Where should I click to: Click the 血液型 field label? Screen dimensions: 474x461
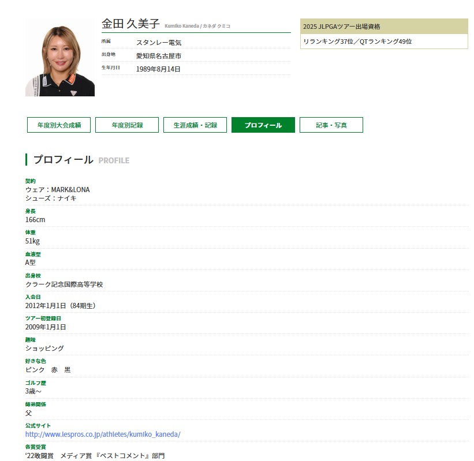[x=33, y=254]
